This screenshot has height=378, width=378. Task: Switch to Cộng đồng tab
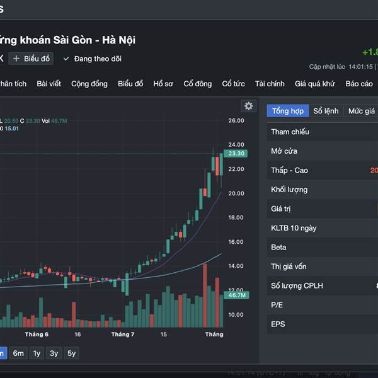[89, 84]
